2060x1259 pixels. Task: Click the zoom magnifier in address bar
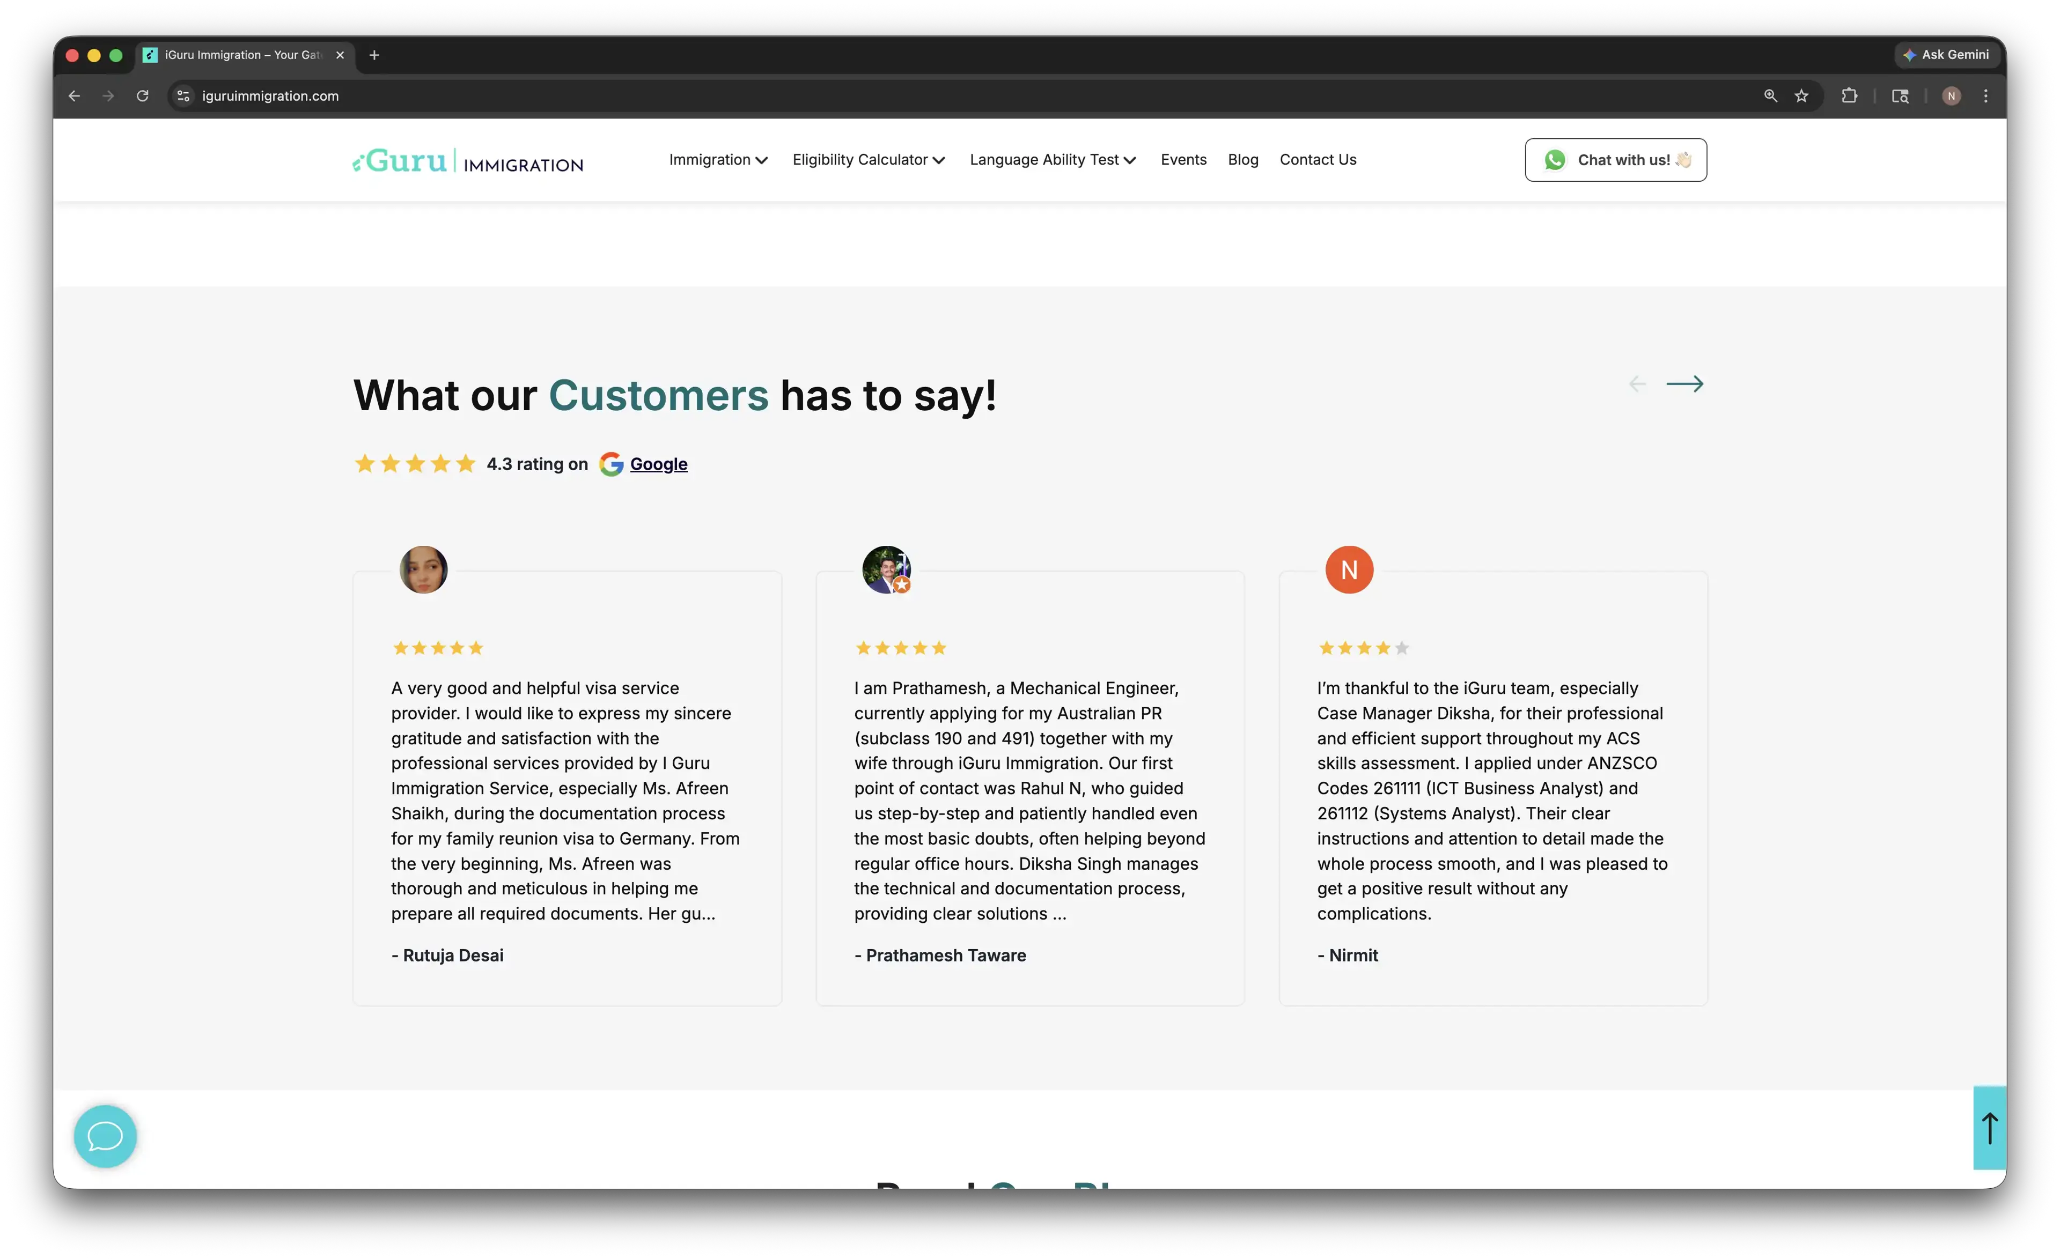(1770, 96)
